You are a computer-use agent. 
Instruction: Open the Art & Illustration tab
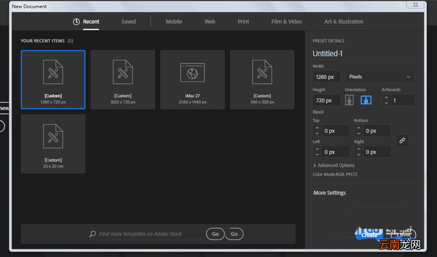[x=343, y=22]
